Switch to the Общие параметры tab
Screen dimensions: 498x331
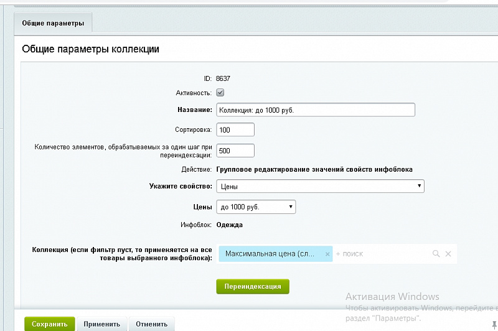53,23
